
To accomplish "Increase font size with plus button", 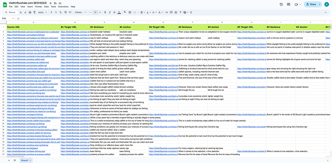I will [x=100, y=12].
